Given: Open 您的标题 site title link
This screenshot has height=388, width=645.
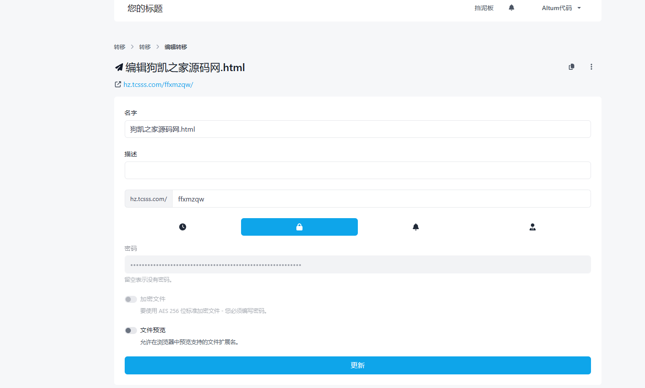Looking at the screenshot, I should [145, 8].
